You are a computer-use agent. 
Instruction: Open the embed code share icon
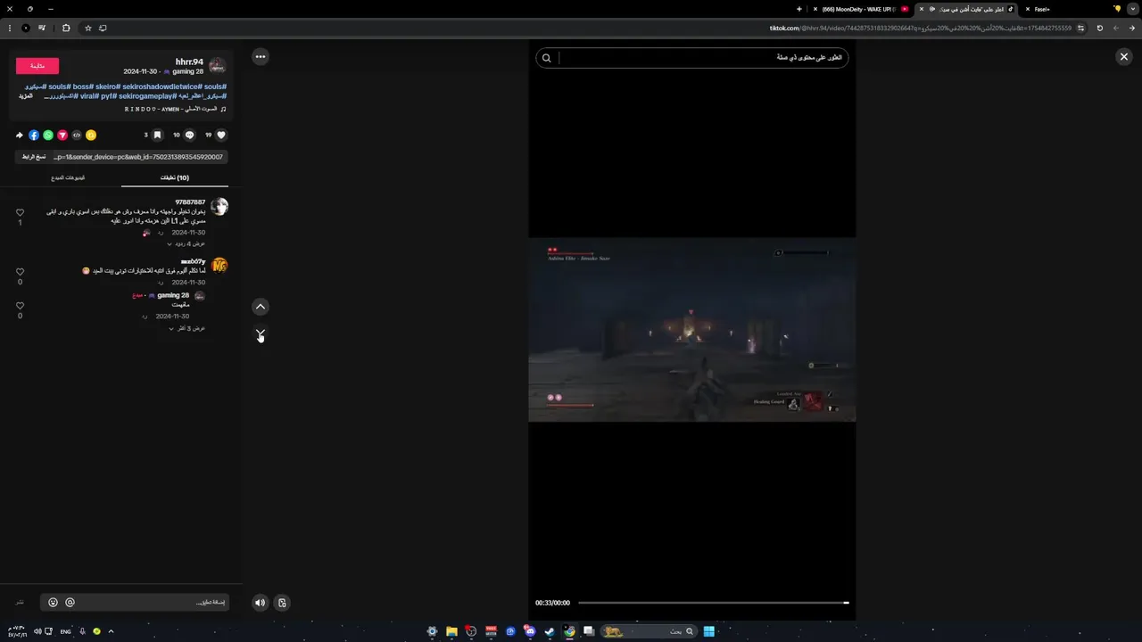point(77,136)
